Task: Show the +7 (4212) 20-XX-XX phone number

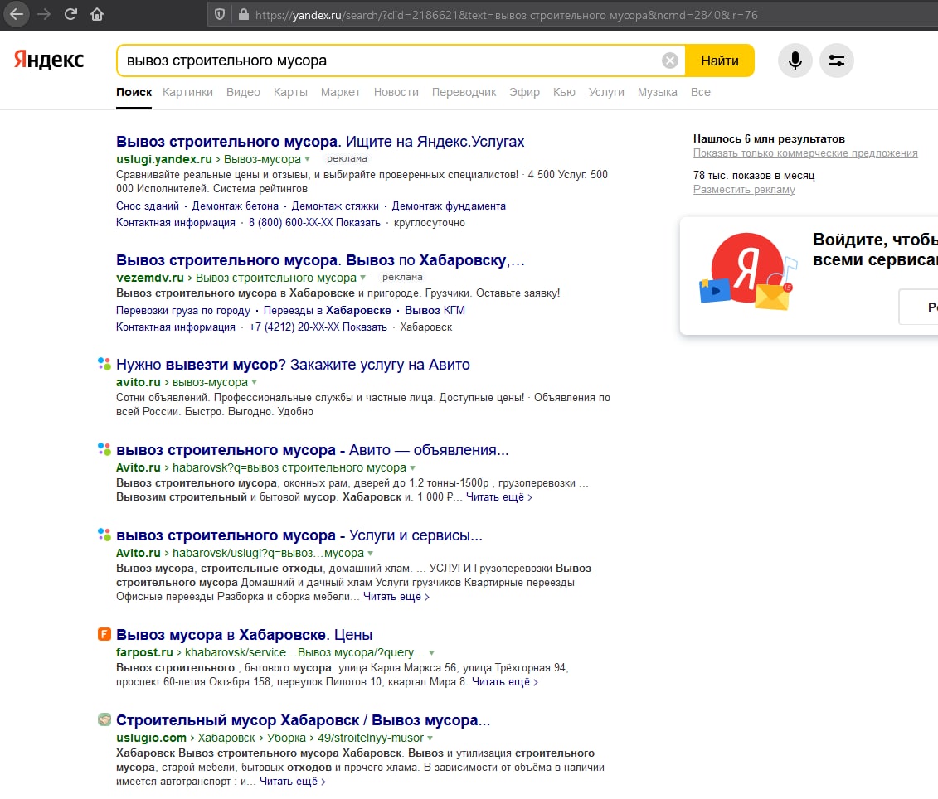Action: [318, 327]
